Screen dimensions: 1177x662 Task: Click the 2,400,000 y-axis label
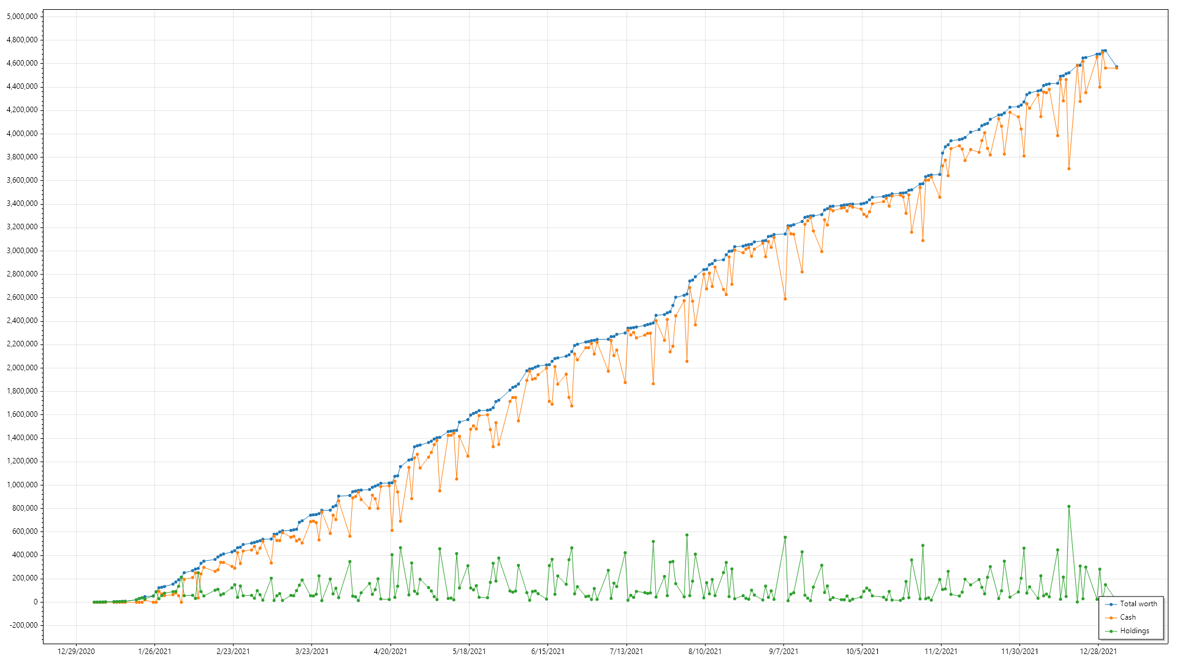pyautogui.click(x=22, y=321)
